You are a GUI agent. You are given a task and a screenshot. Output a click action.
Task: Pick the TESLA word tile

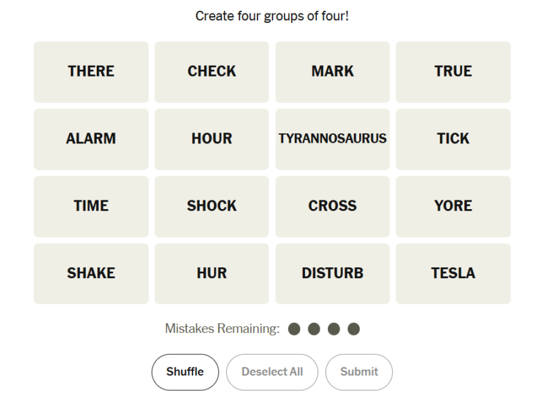pyautogui.click(x=453, y=273)
